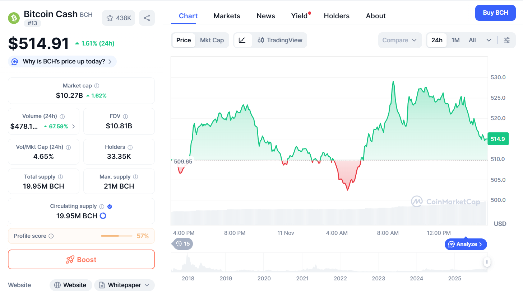Open the Website link with globe icon
This screenshot has height=294, width=523.
(x=71, y=285)
